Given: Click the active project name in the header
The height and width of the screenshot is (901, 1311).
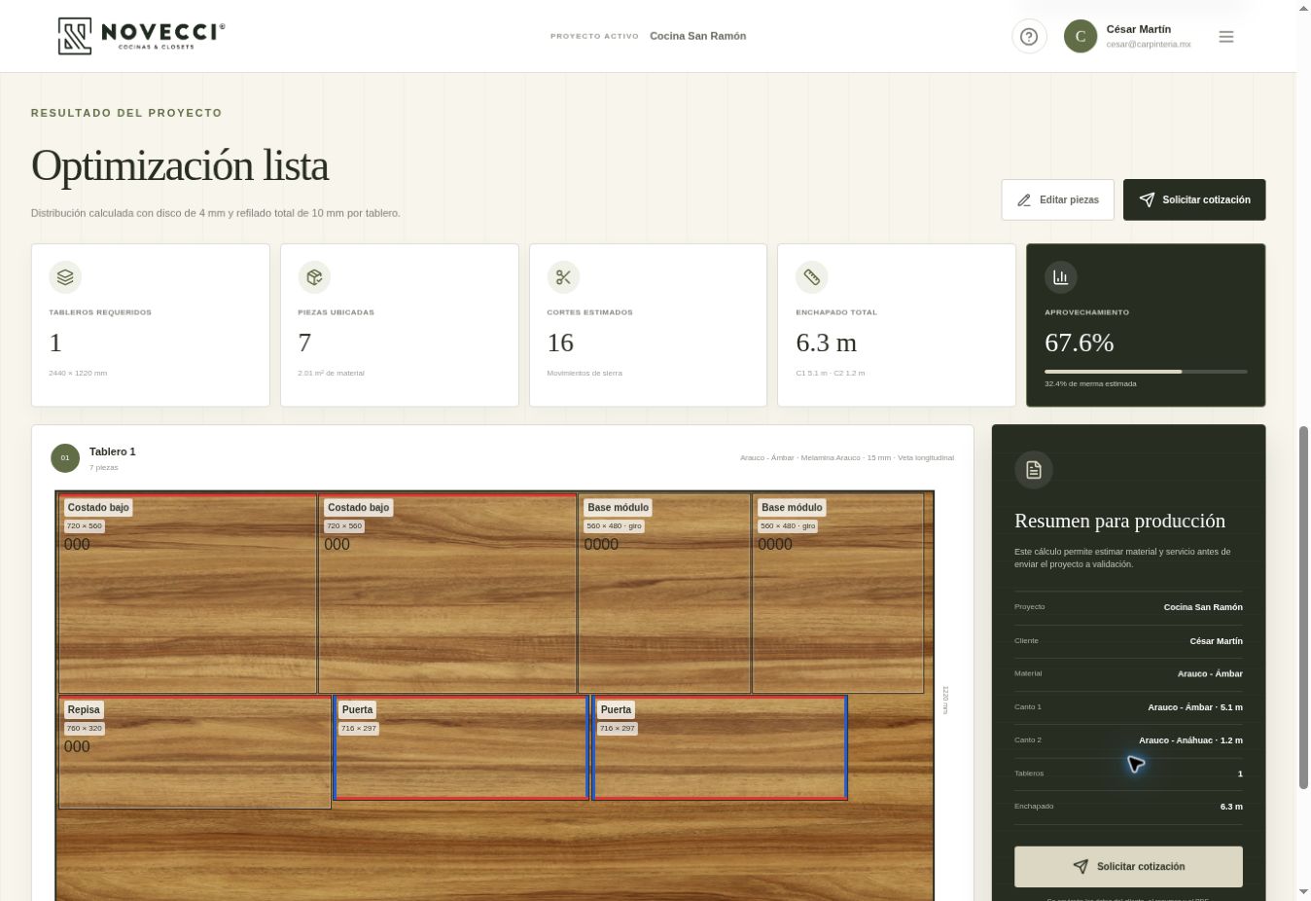Looking at the screenshot, I should click(x=698, y=36).
